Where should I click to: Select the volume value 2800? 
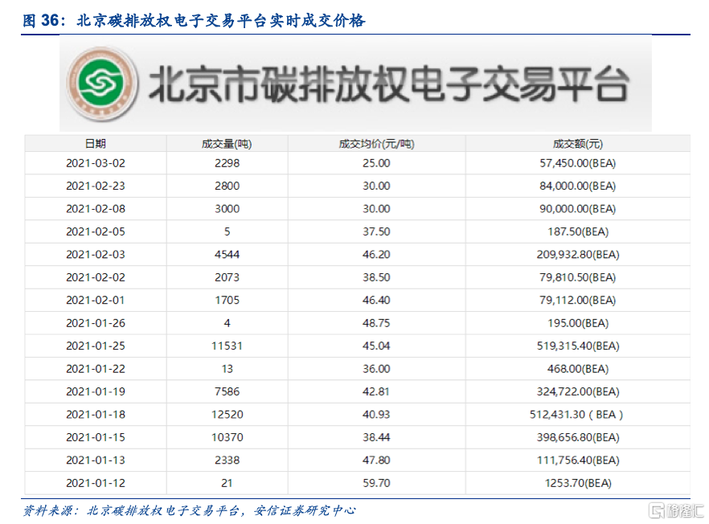227,186
